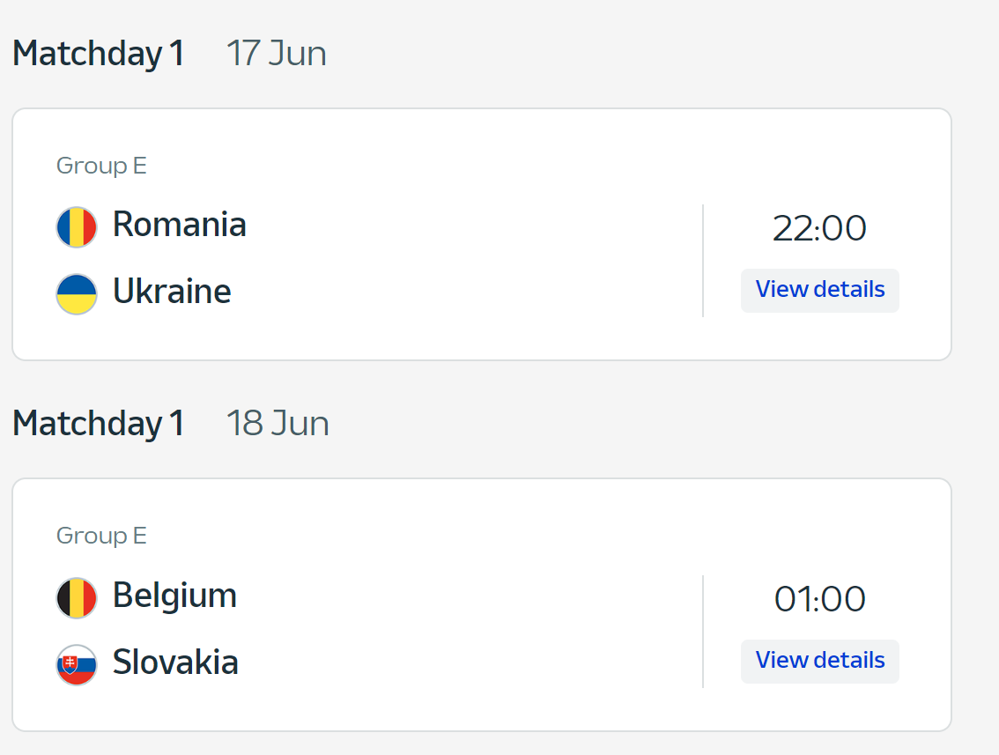
Task: Click Group E label above Belgium
Action: (101, 536)
